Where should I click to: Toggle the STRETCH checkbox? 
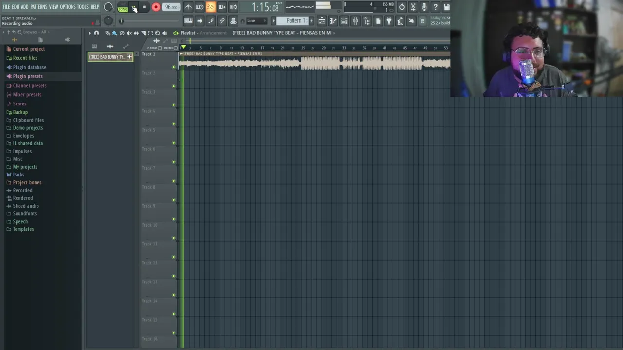coord(177,48)
